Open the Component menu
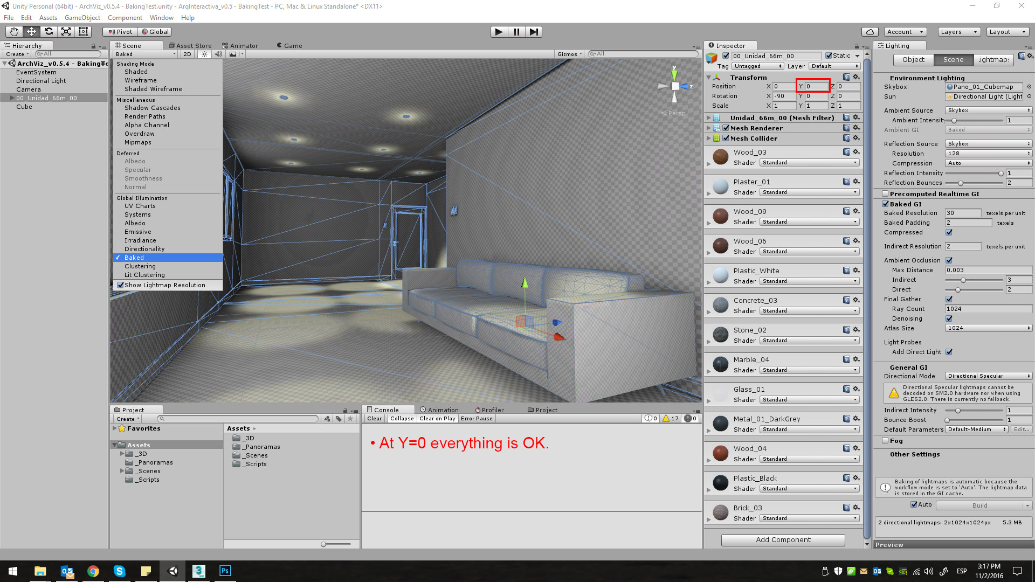Image resolution: width=1035 pixels, height=582 pixels. [125, 18]
